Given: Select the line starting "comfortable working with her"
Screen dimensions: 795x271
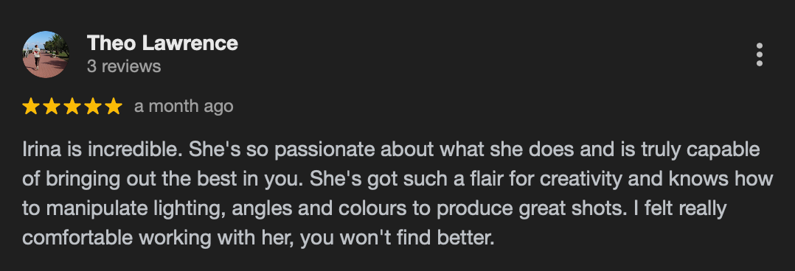Looking at the screenshot, I should [258, 238].
